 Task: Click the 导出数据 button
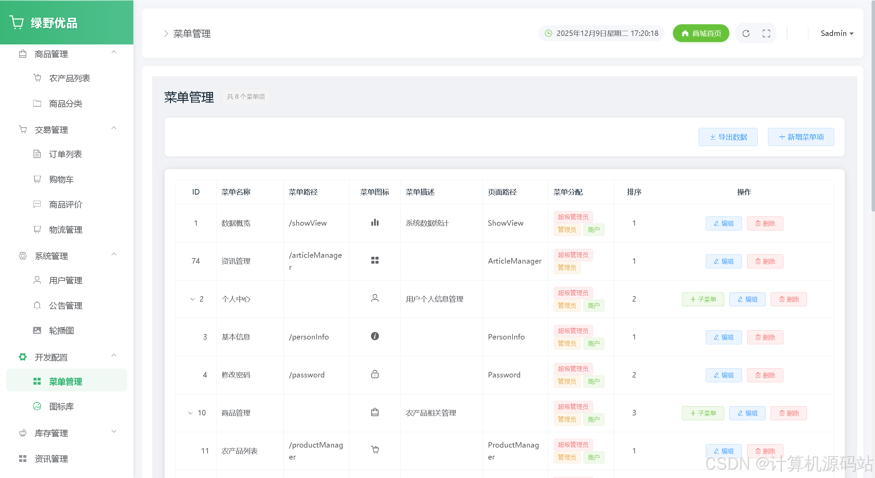728,137
